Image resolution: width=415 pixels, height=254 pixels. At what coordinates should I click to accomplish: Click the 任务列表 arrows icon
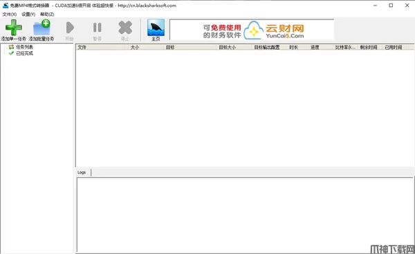[11, 47]
